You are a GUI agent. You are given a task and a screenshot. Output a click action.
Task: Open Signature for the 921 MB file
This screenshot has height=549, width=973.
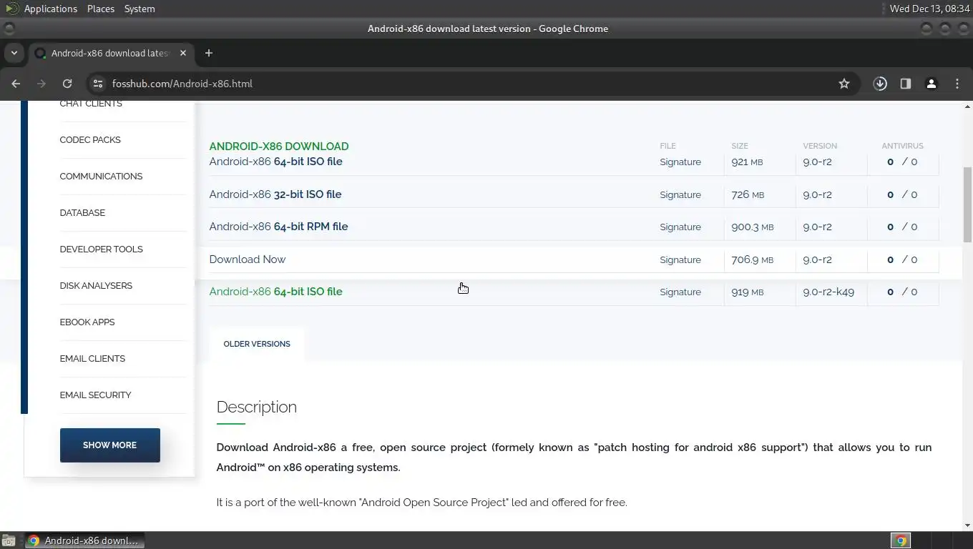click(x=680, y=162)
